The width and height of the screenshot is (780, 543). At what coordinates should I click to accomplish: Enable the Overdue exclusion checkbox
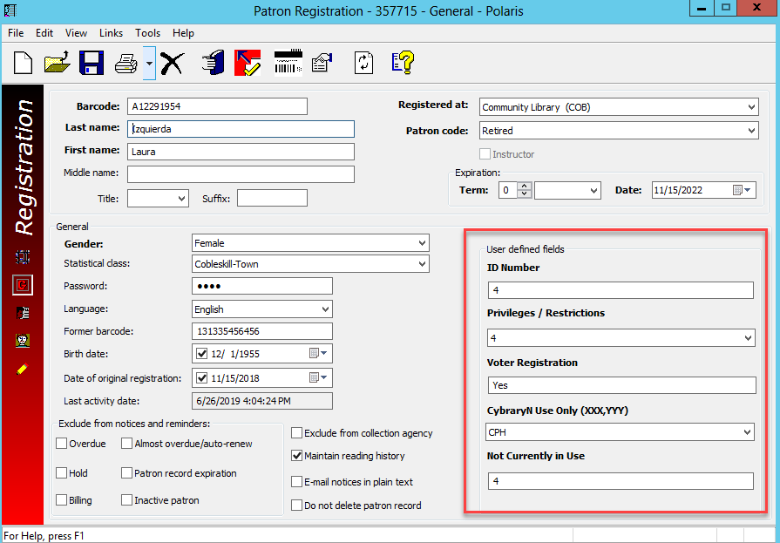pos(61,444)
